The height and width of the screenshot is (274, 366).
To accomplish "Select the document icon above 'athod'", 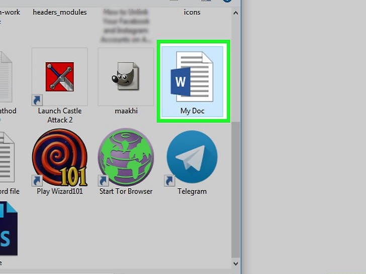I will point(6,77).
